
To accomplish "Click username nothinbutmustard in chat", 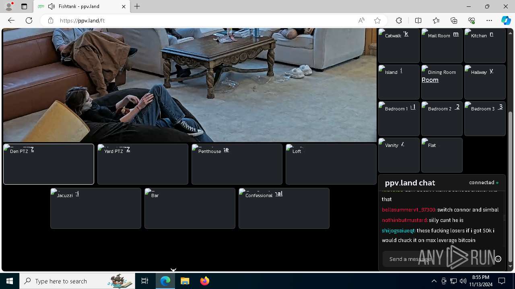I will 404,220.
